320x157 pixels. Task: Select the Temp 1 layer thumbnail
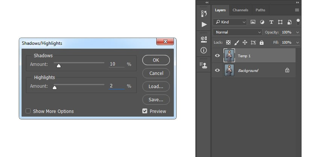pyautogui.click(x=229, y=55)
